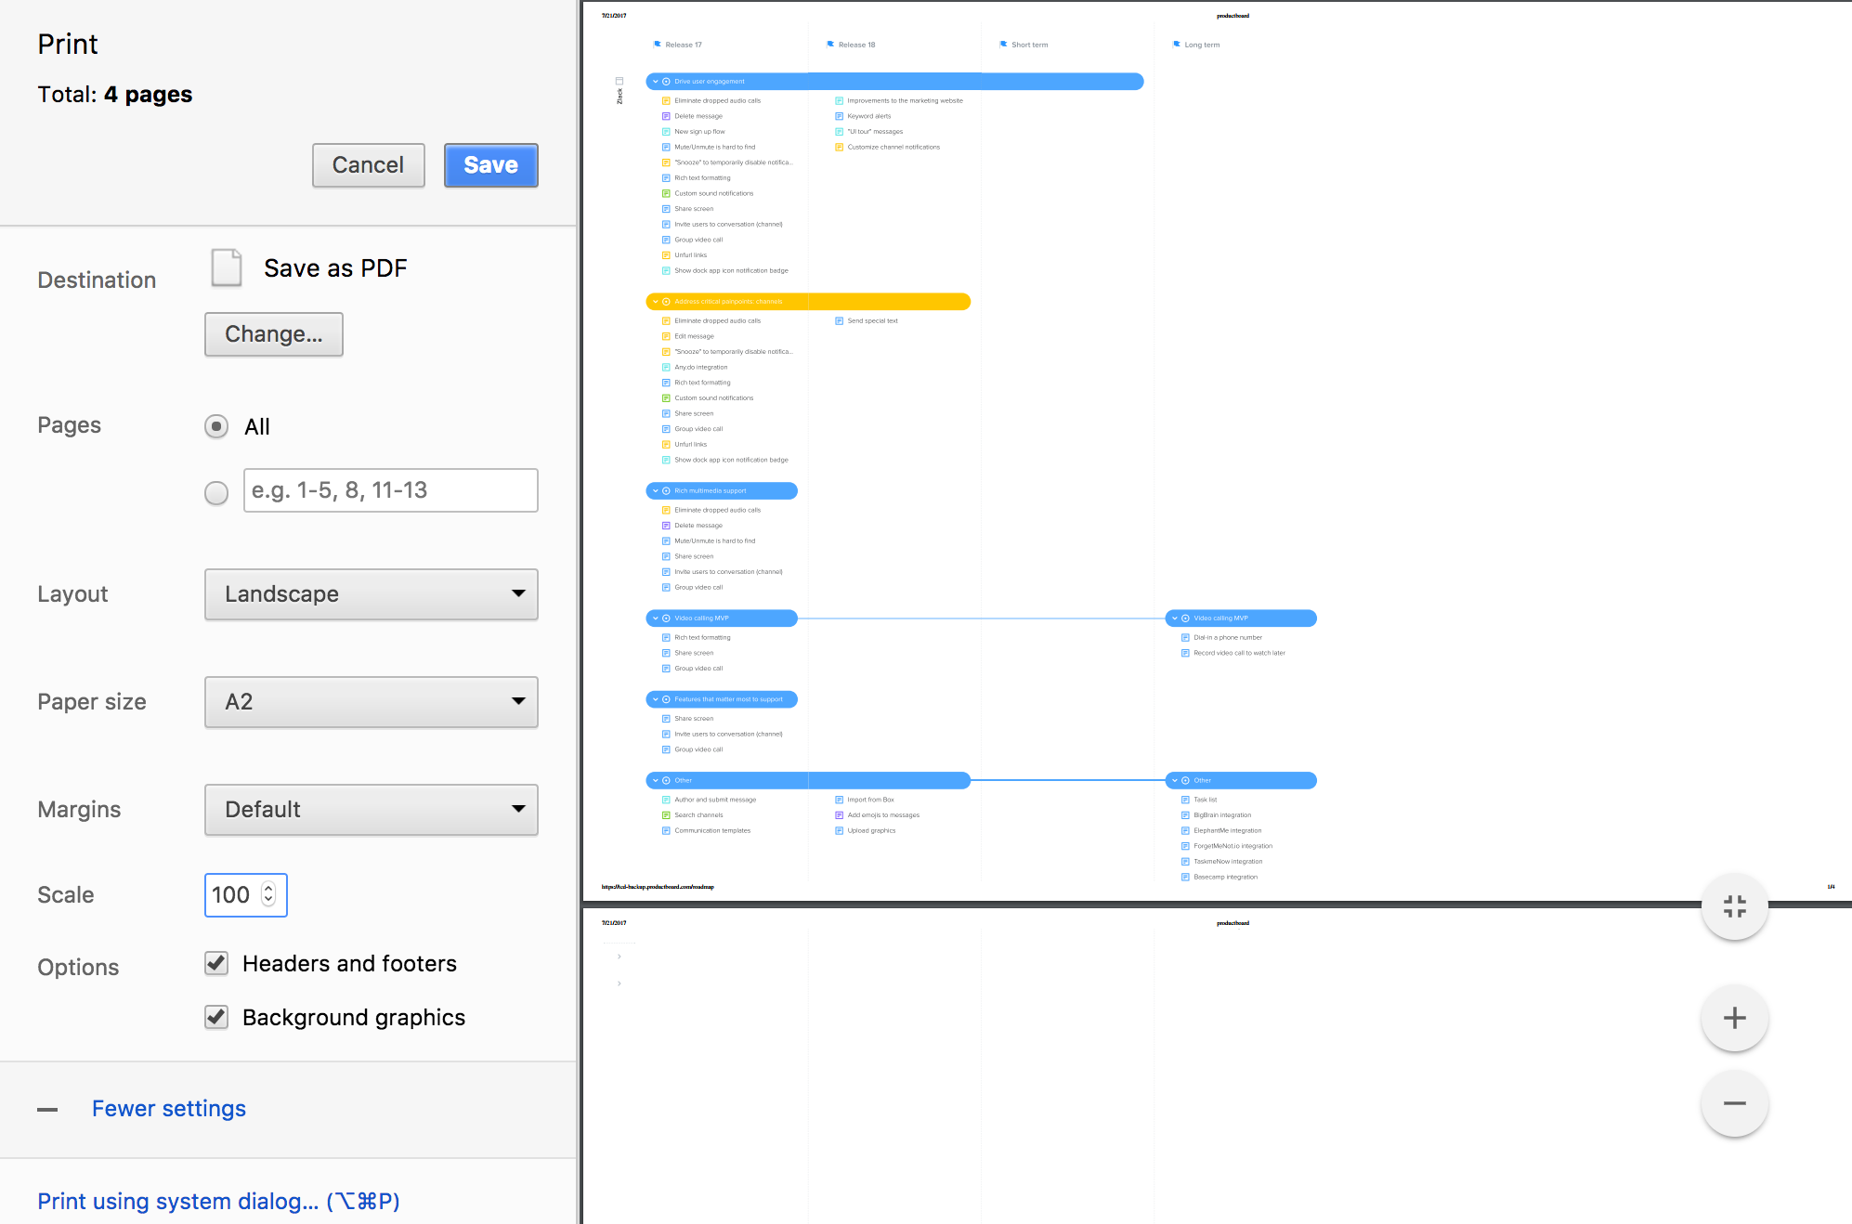This screenshot has height=1224, width=1852.
Task: Click the Dial-in a phone number item
Action: pos(1221,638)
